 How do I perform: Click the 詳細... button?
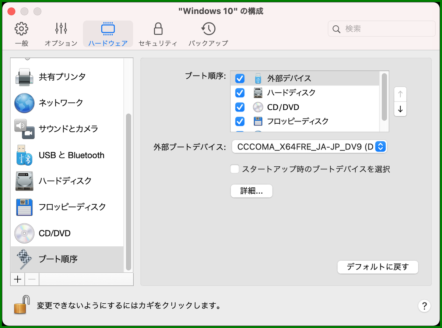click(252, 191)
